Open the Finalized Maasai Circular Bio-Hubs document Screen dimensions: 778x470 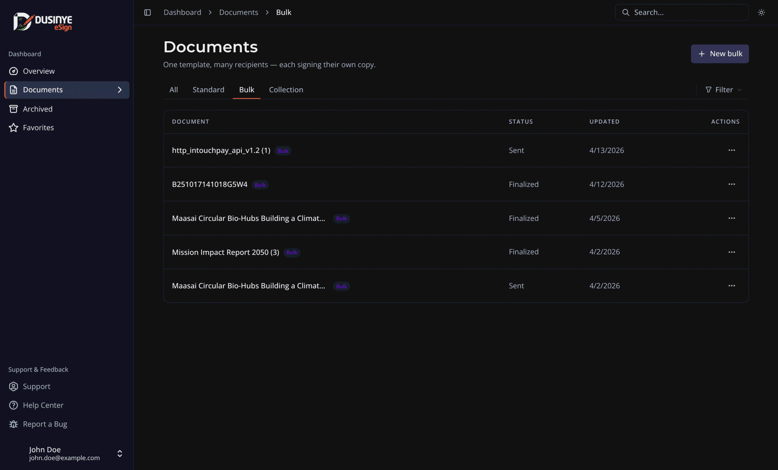pos(249,218)
